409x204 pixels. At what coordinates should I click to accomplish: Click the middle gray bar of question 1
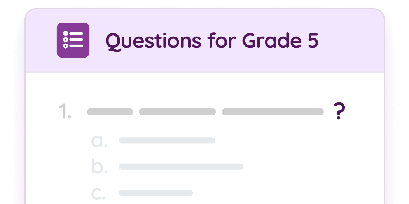(177, 112)
